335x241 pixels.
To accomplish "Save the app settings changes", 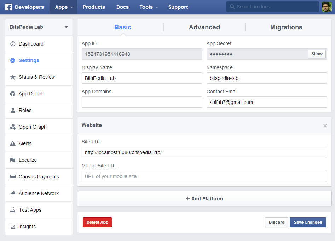I will 308,222.
